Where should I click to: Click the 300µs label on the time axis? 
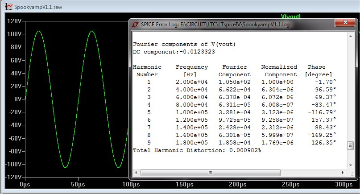click(x=344, y=184)
